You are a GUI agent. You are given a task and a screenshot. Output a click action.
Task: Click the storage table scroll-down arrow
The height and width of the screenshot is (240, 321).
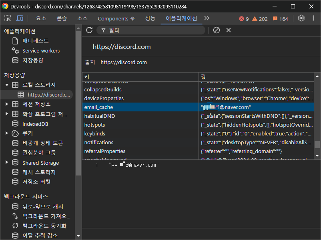(317, 156)
